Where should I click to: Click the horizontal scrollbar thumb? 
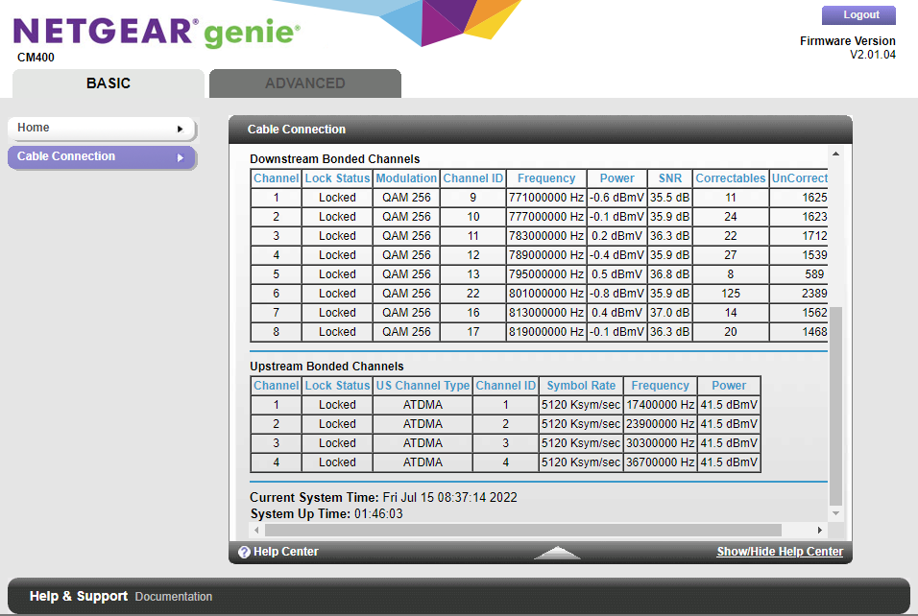pos(523,531)
